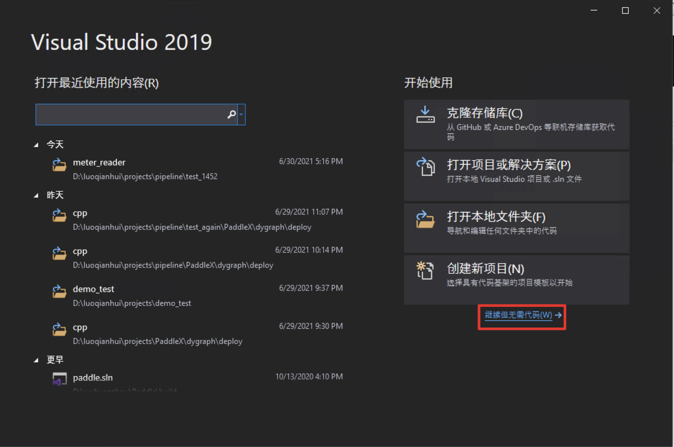Click the meter_reader folder icon
This screenshot has height=447, width=674.
[59, 165]
